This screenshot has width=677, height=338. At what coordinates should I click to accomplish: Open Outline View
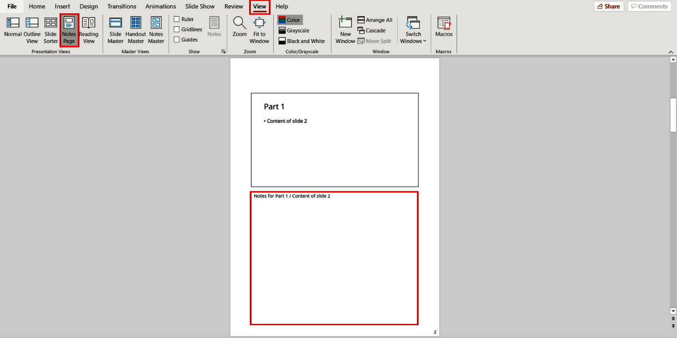(x=31, y=28)
